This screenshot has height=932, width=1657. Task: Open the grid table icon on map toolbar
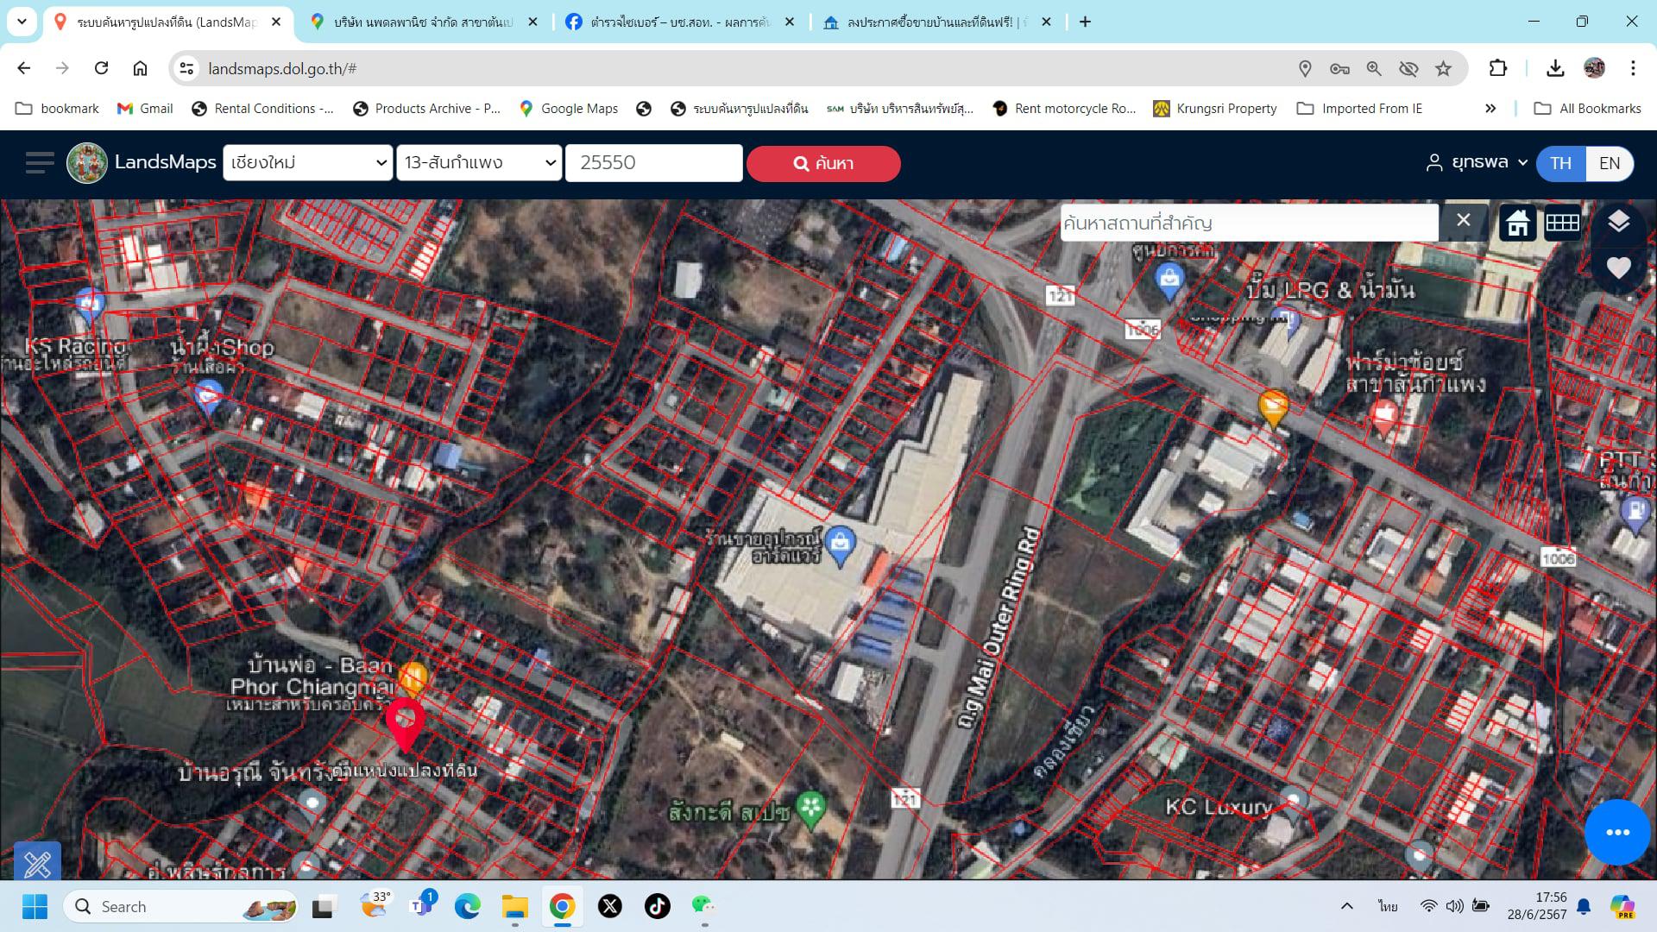1562,224
